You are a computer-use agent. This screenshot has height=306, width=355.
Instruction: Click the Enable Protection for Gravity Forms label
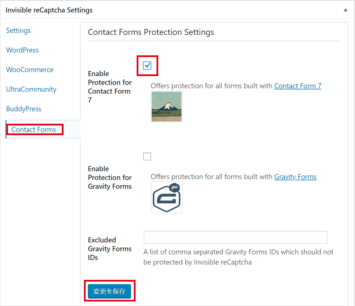109,177
